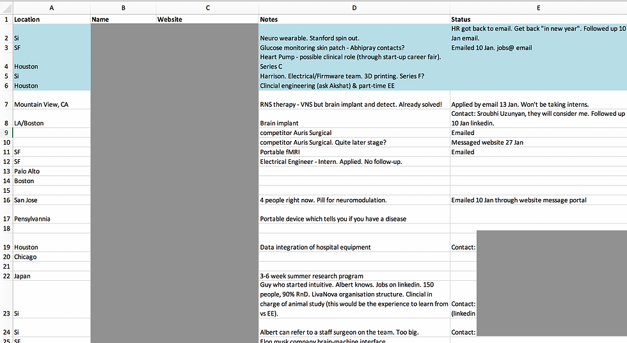
Task: Select 'Si' location cell in row 23
Action: pyautogui.click(x=52, y=299)
